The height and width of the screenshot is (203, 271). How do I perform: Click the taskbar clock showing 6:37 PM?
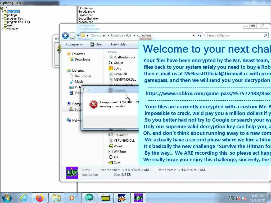tap(258, 198)
